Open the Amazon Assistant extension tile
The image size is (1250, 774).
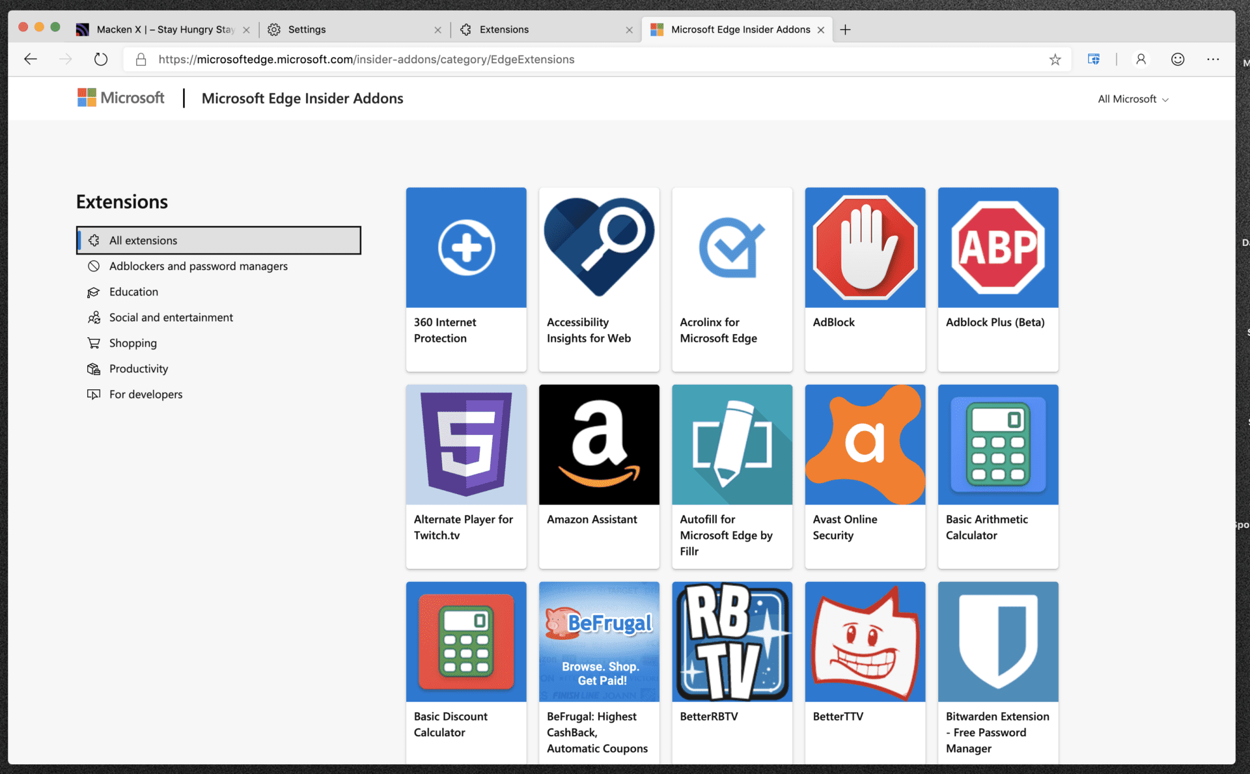coord(599,445)
